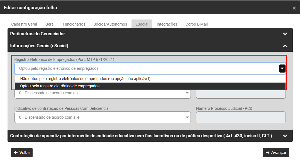The image size is (300, 164).
Task: Click the Contratação de aprendiz section title
Action: (x=141, y=136)
